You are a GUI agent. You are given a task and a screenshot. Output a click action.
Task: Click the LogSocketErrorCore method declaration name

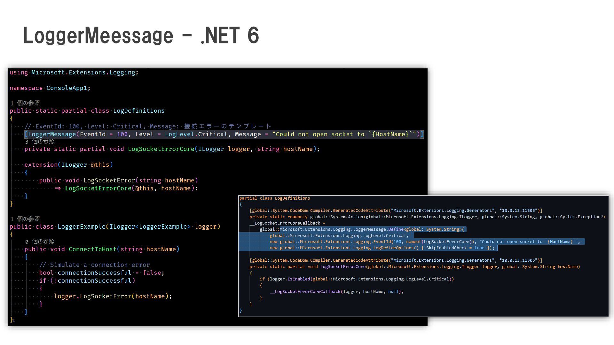tap(161, 149)
